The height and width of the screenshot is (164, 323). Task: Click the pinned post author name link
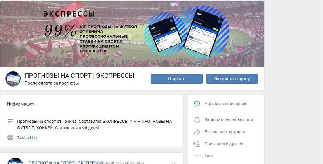[x=66, y=162]
